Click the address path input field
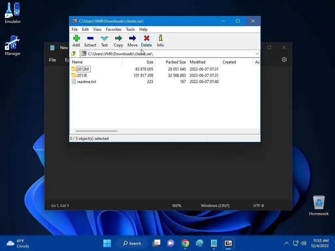Viewport: 335px width, 251px height. (x=170, y=54)
